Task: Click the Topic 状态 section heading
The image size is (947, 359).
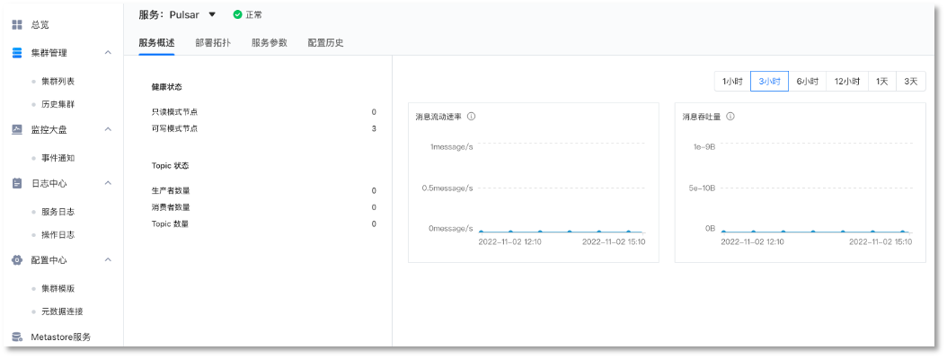Action: (x=171, y=165)
